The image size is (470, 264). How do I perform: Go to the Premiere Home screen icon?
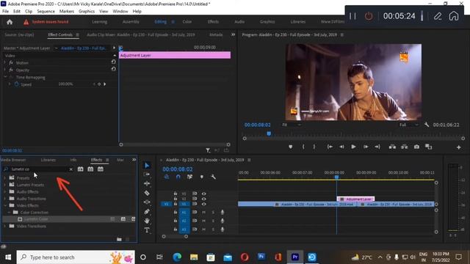coord(10,22)
